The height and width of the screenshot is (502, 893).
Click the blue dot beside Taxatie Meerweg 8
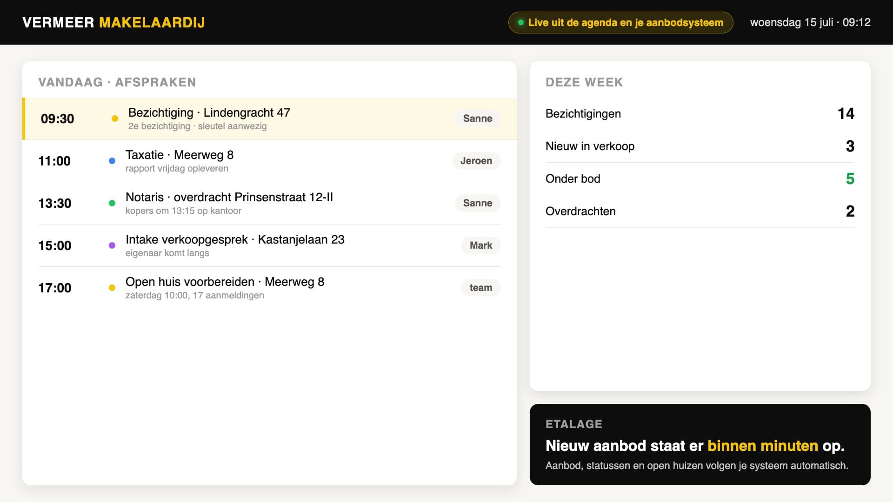(x=112, y=161)
